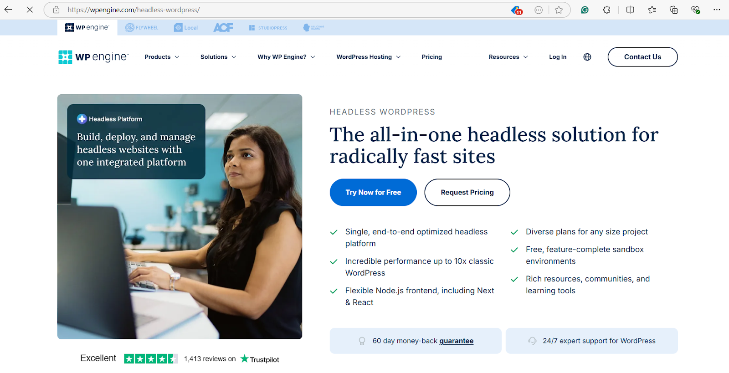Open Grammarly extension icon
Image resolution: width=729 pixels, height=373 pixels.
click(585, 10)
